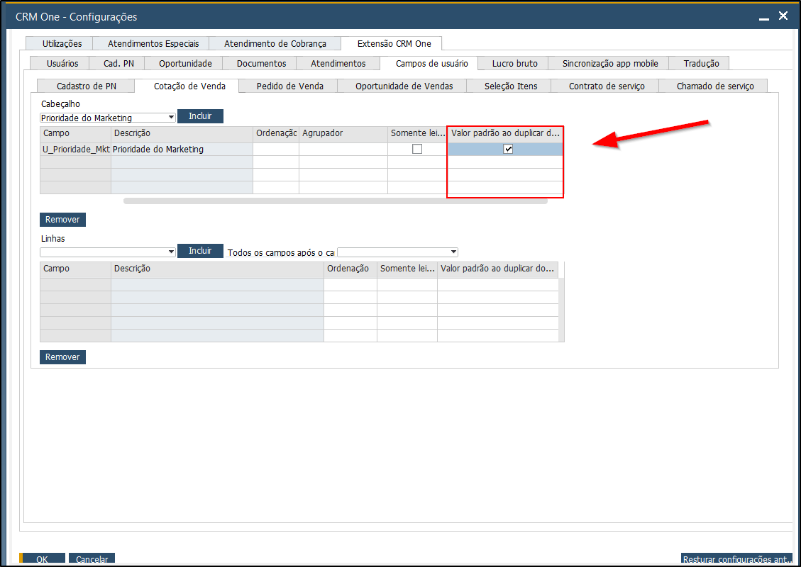Image resolution: width=801 pixels, height=567 pixels.
Task: Click Incluir button in Cabeçalho section
Action: tap(200, 116)
